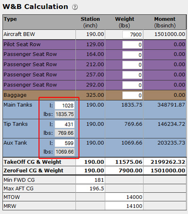Click the W&B Calculation heading
The image size is (188, 214).
tap(35, 7)
